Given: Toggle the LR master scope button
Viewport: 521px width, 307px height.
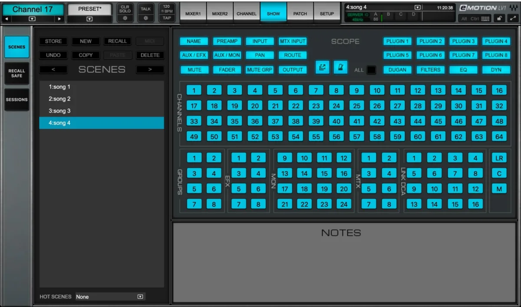Looking at the screenshot, I should click(499, 158).
